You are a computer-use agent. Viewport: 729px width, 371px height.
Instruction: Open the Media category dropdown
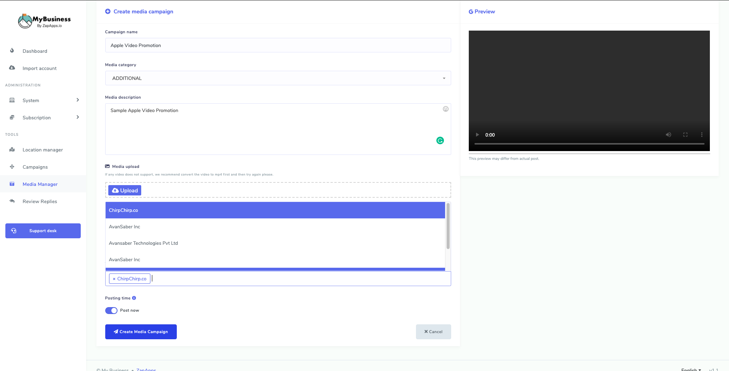tap(278, 78)
